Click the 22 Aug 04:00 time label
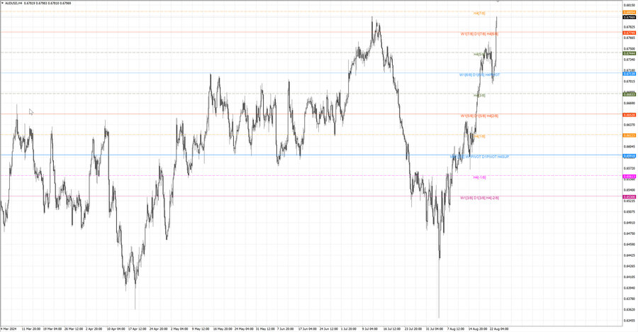Screen dimensions: 638x332 coord(499,328)
